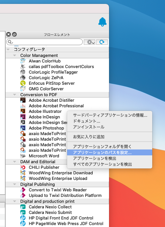Select the Caldera Nexio Collect icon

[x=23, y=207]
